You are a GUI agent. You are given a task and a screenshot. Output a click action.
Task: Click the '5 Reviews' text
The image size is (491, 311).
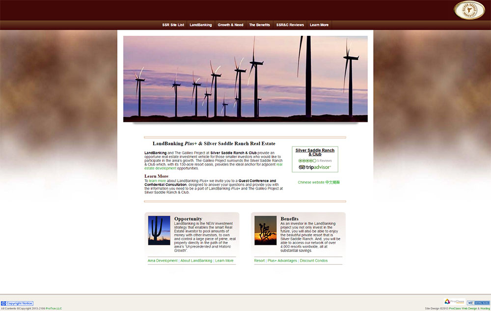[x=325, y=161]
